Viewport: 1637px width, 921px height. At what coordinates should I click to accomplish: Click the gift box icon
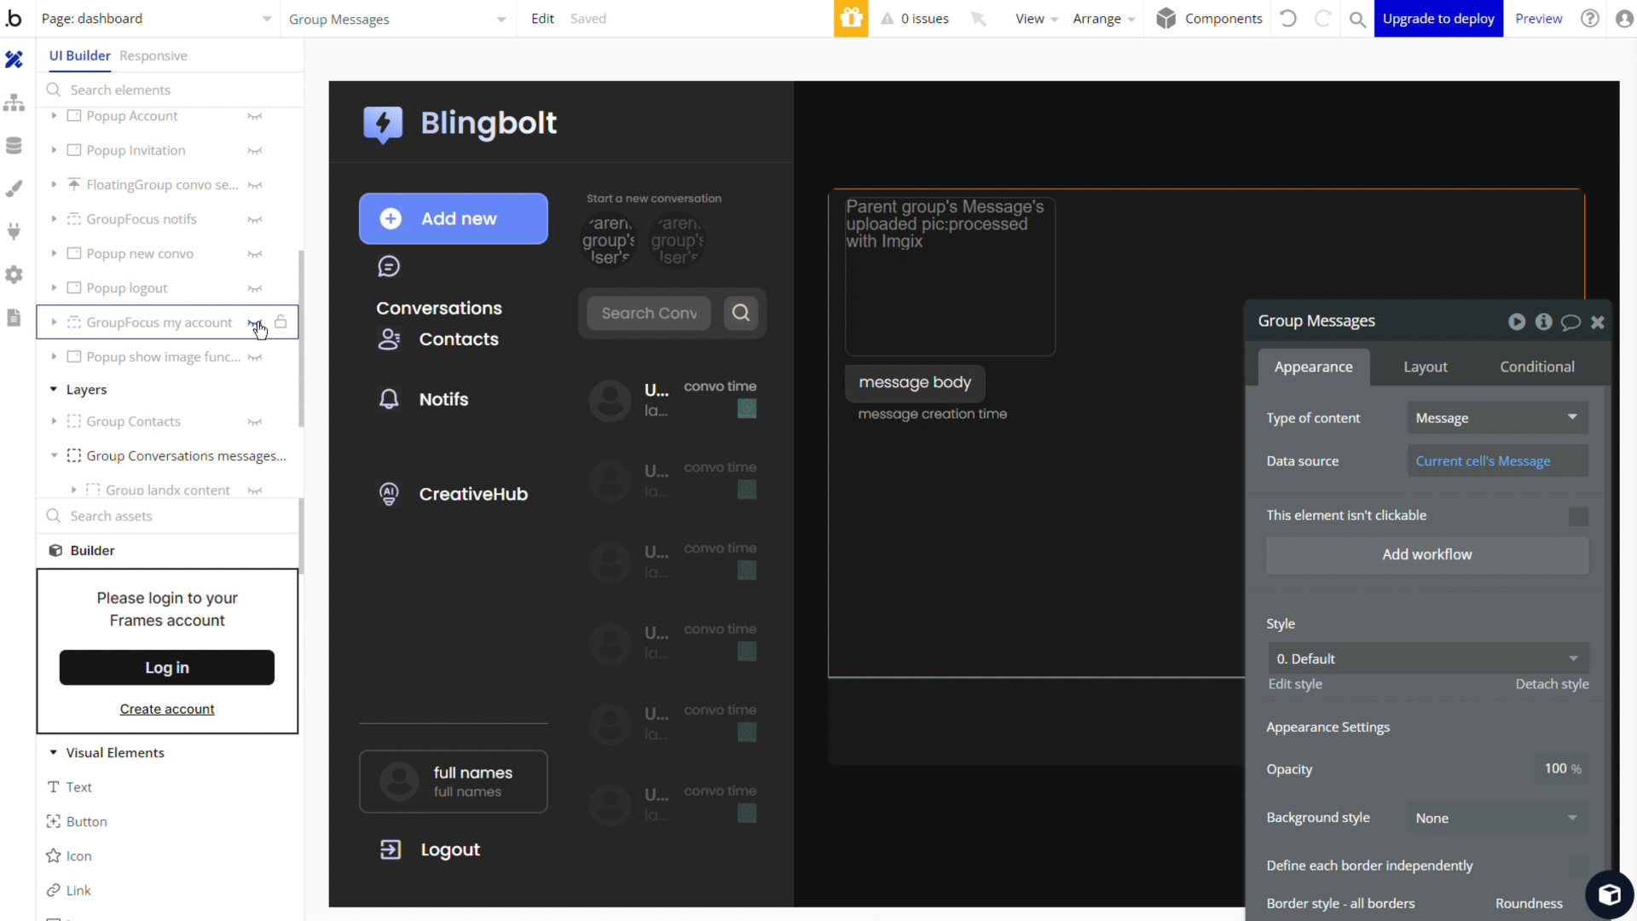point(850,19)
